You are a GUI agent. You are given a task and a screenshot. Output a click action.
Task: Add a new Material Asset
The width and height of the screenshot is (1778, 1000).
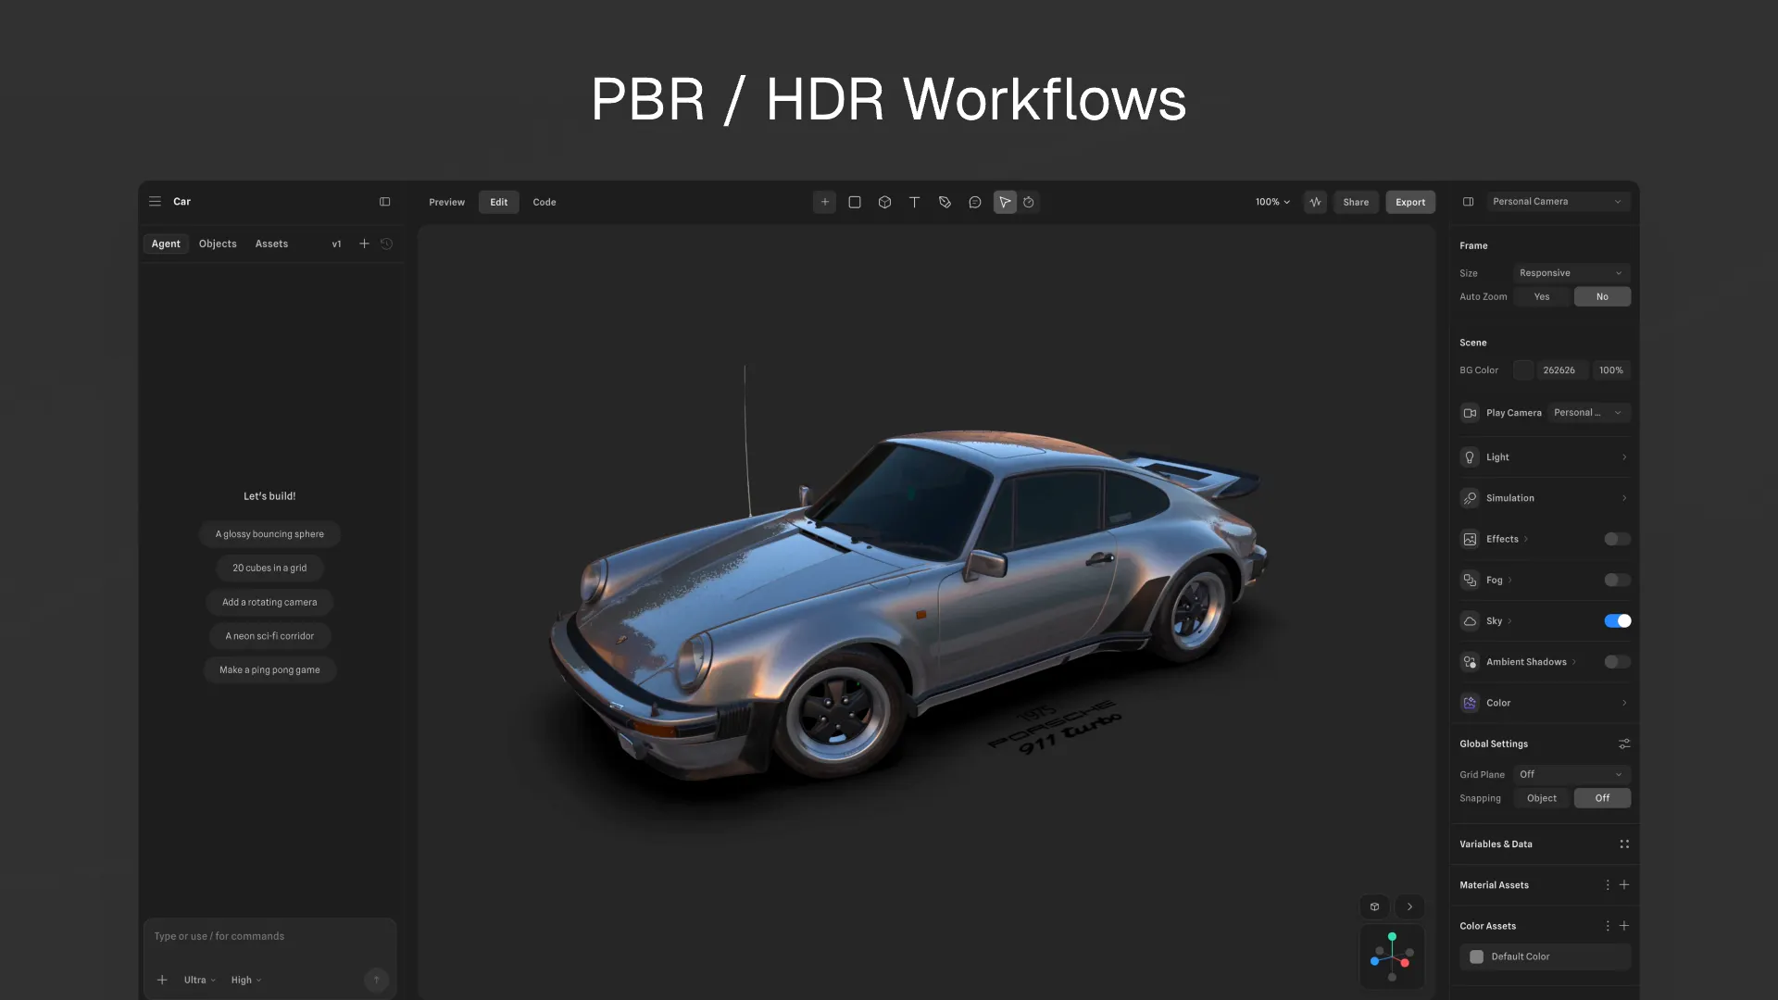point(1624,885)
